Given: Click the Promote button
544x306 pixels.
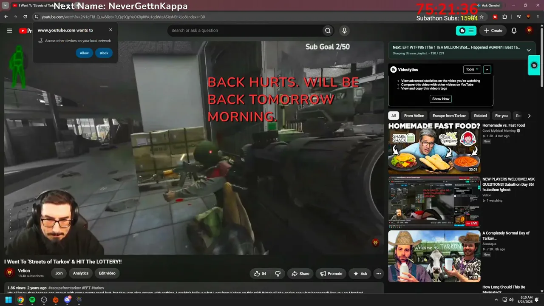Looking at the screenshot, I should [331, 274].
